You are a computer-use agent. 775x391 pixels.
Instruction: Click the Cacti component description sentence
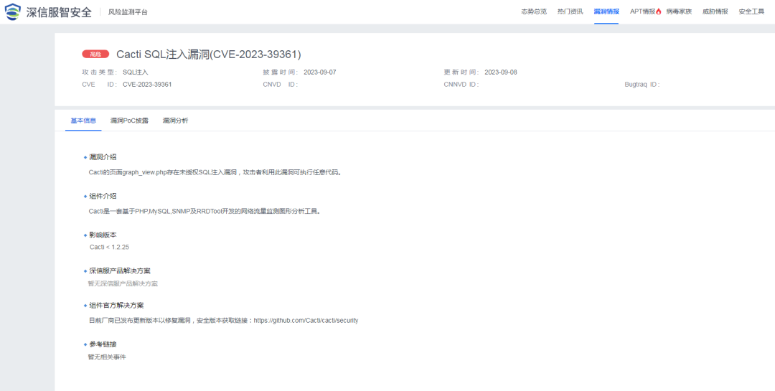(205, 211)
